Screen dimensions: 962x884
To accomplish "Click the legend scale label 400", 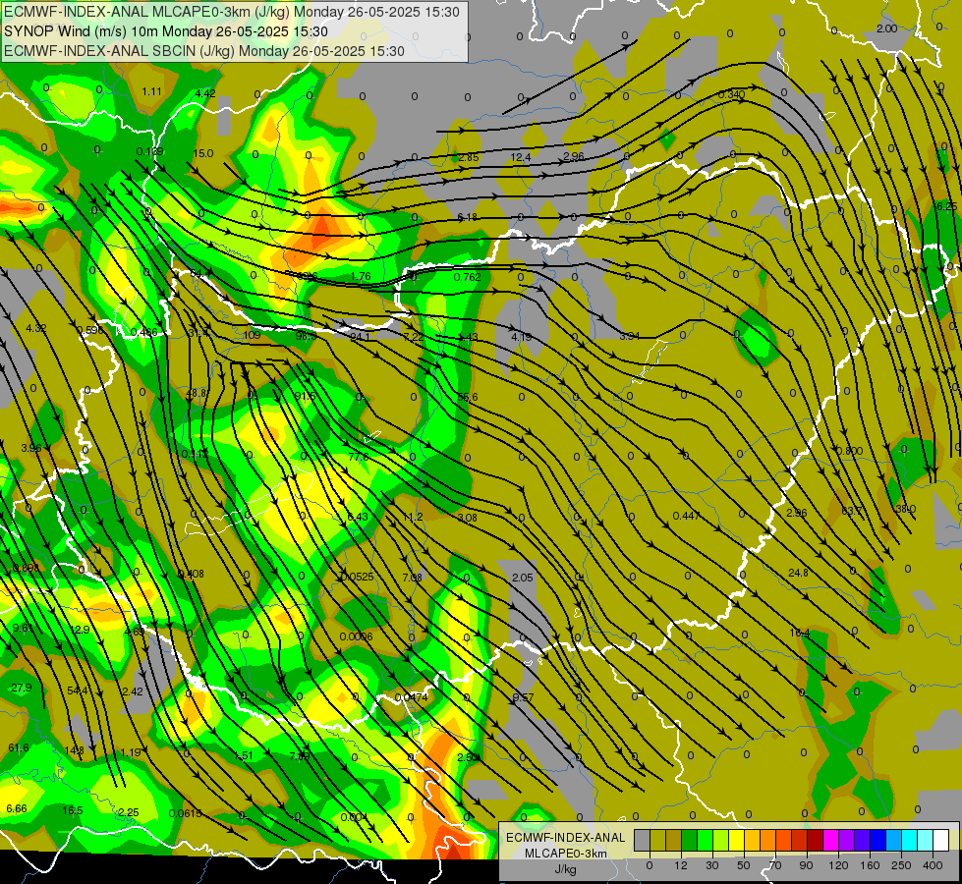I will [x=933, y=865].
